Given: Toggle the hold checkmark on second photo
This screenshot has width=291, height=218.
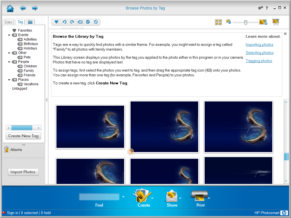Looking at the screenshot, I should [131, 151].
